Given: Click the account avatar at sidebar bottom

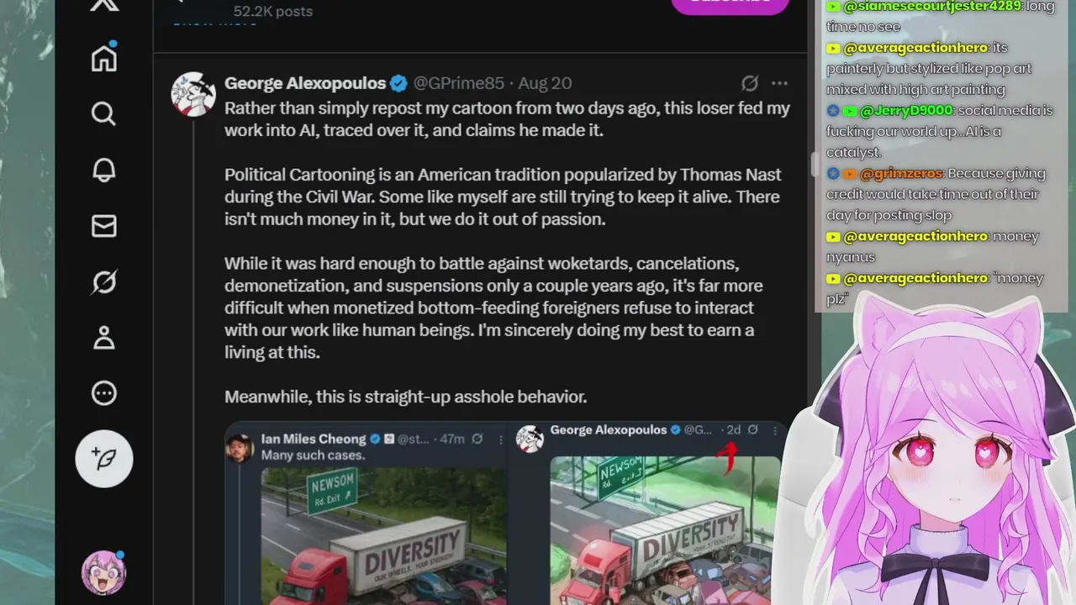Looking at the screenshot, I should (x=104, y=573).
